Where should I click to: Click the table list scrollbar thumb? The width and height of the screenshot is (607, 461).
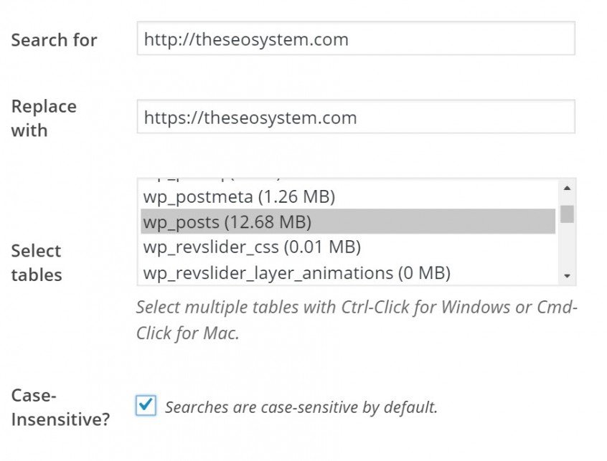567,212
